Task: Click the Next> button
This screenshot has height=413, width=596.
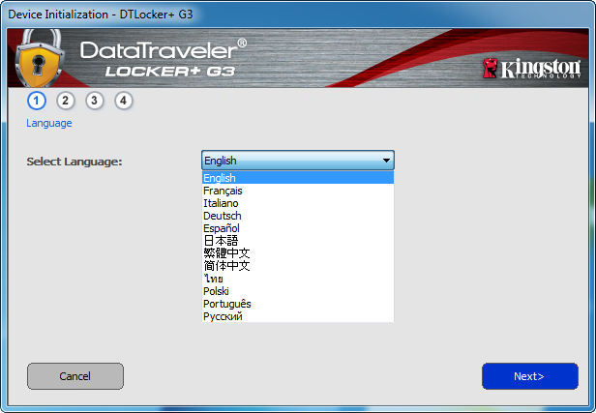Action: coord(530,376)
